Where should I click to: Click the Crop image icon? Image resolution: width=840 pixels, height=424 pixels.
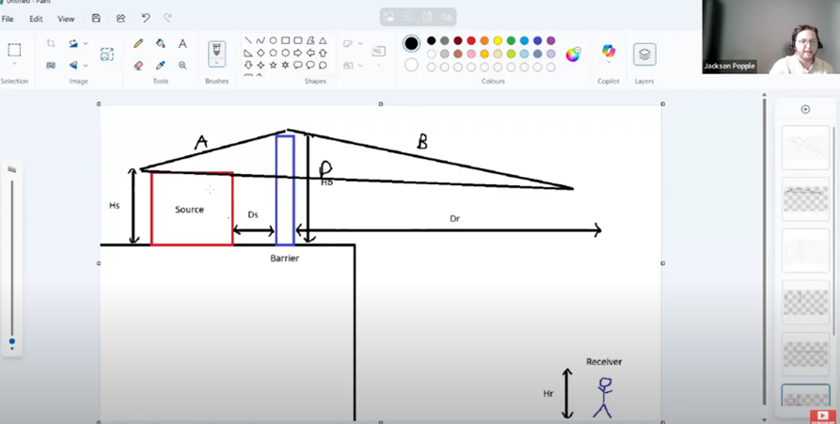point(51,43)
